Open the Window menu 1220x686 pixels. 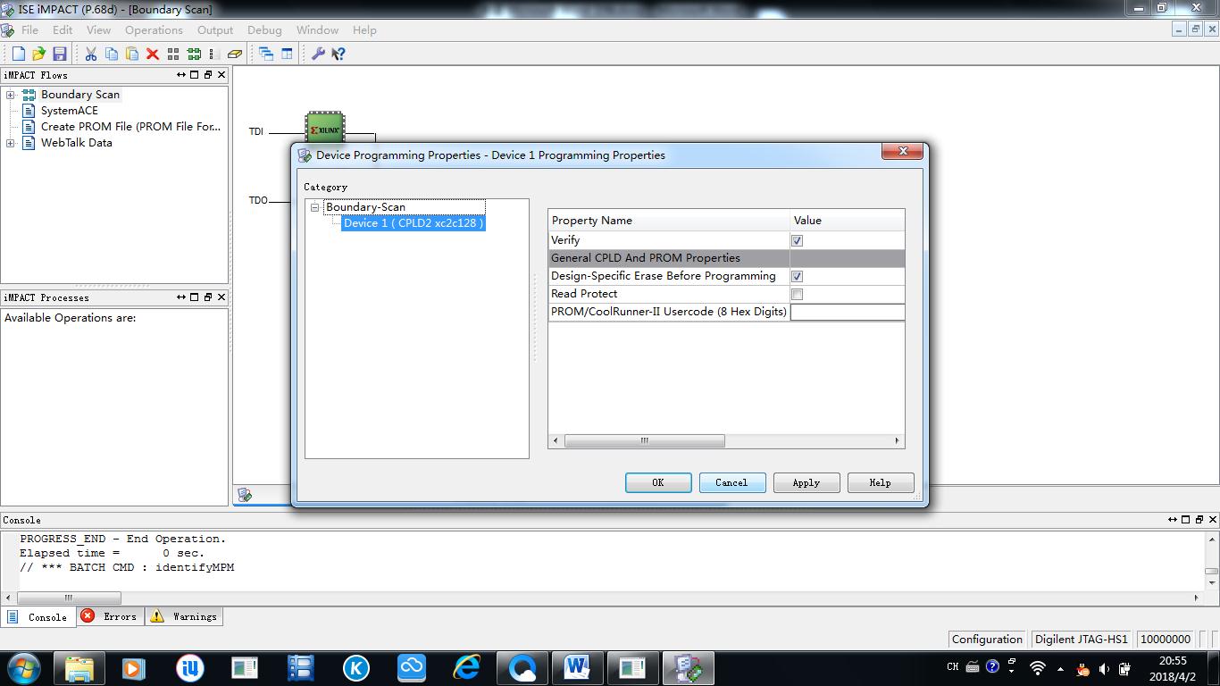point(317,29)
